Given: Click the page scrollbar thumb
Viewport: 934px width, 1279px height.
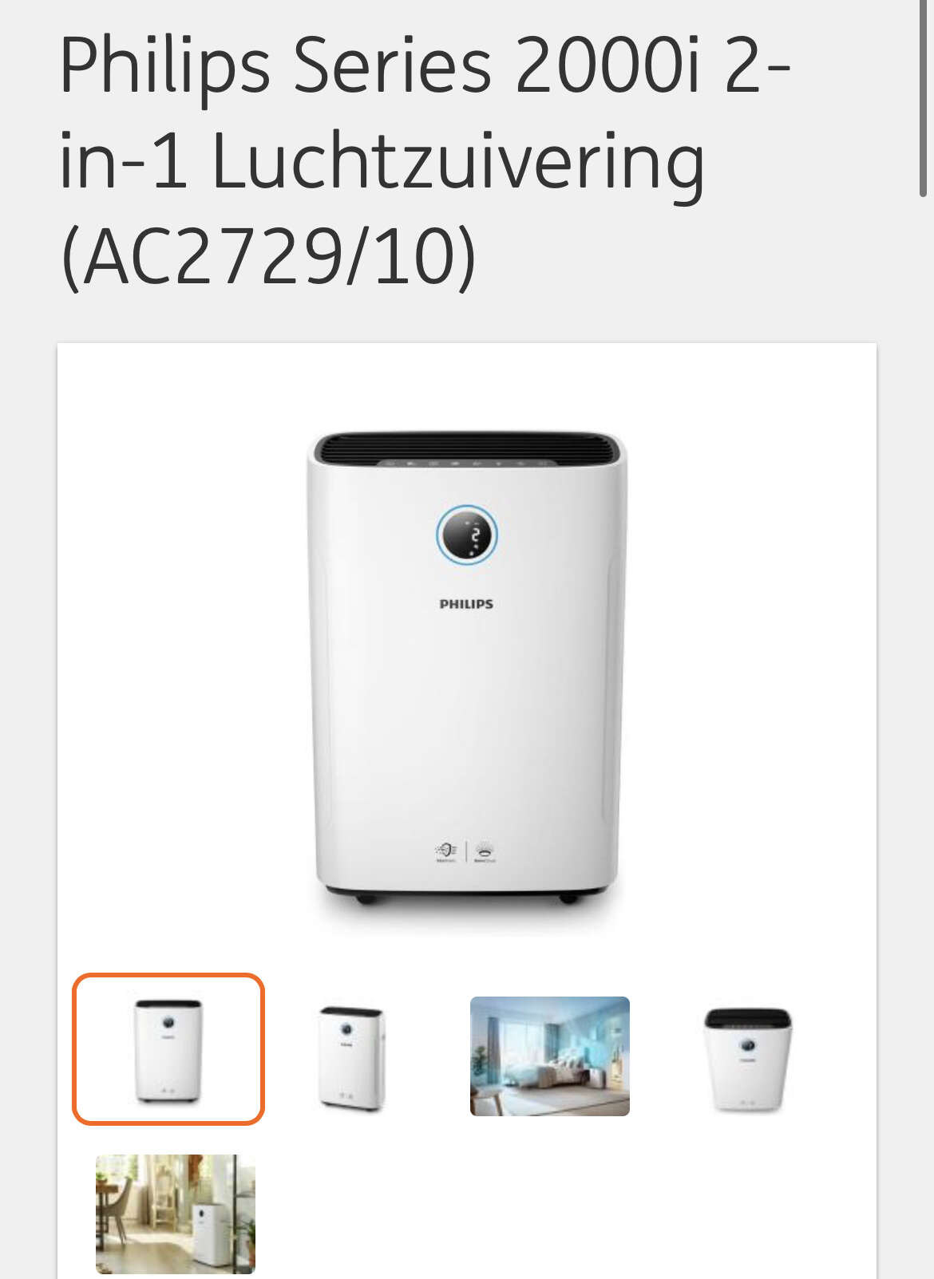Looking at the screenshot, I should [x=924, y=96].
